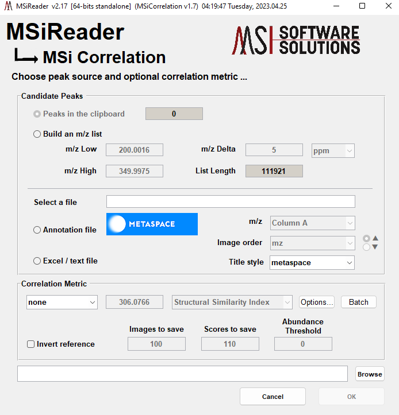The height and width of the screenshot is (415, 399).
Task: Close the MSiReader window
Action: [389, 6]
